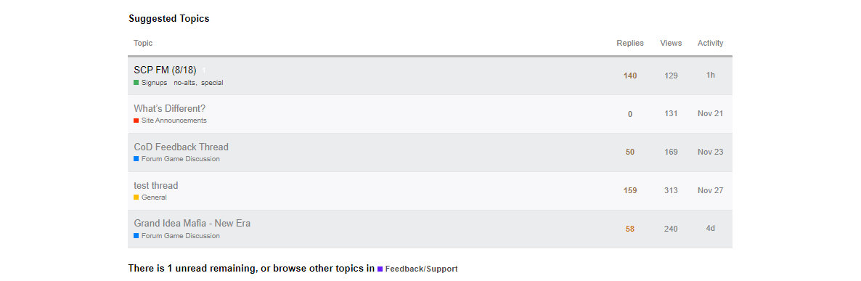Open the What's Different? topic
861x281 pixels.
pos(170,108)
